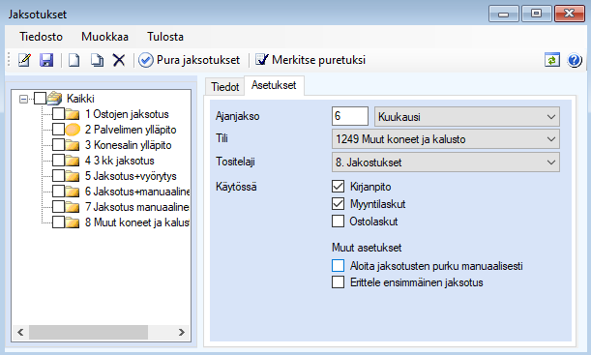Enable Erittele ensimmäinen jaksotus checkbox
Viewport: 591px width, 355px height.
click(339, 282)
